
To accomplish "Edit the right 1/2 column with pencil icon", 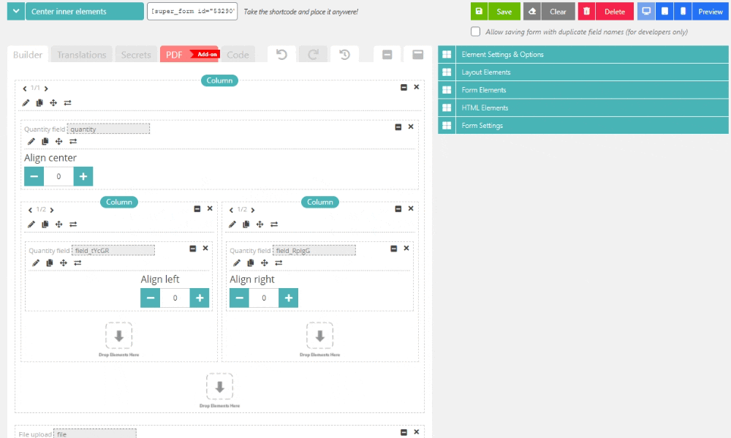I will 232,224.
